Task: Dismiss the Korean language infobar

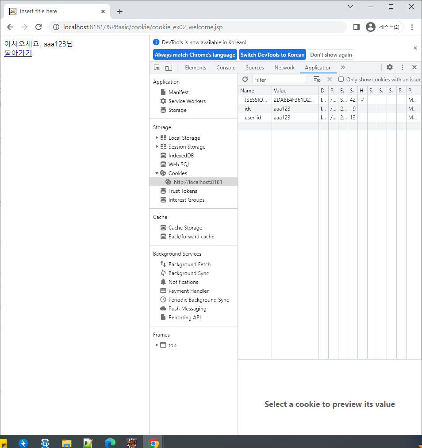Action: point(415,48)
